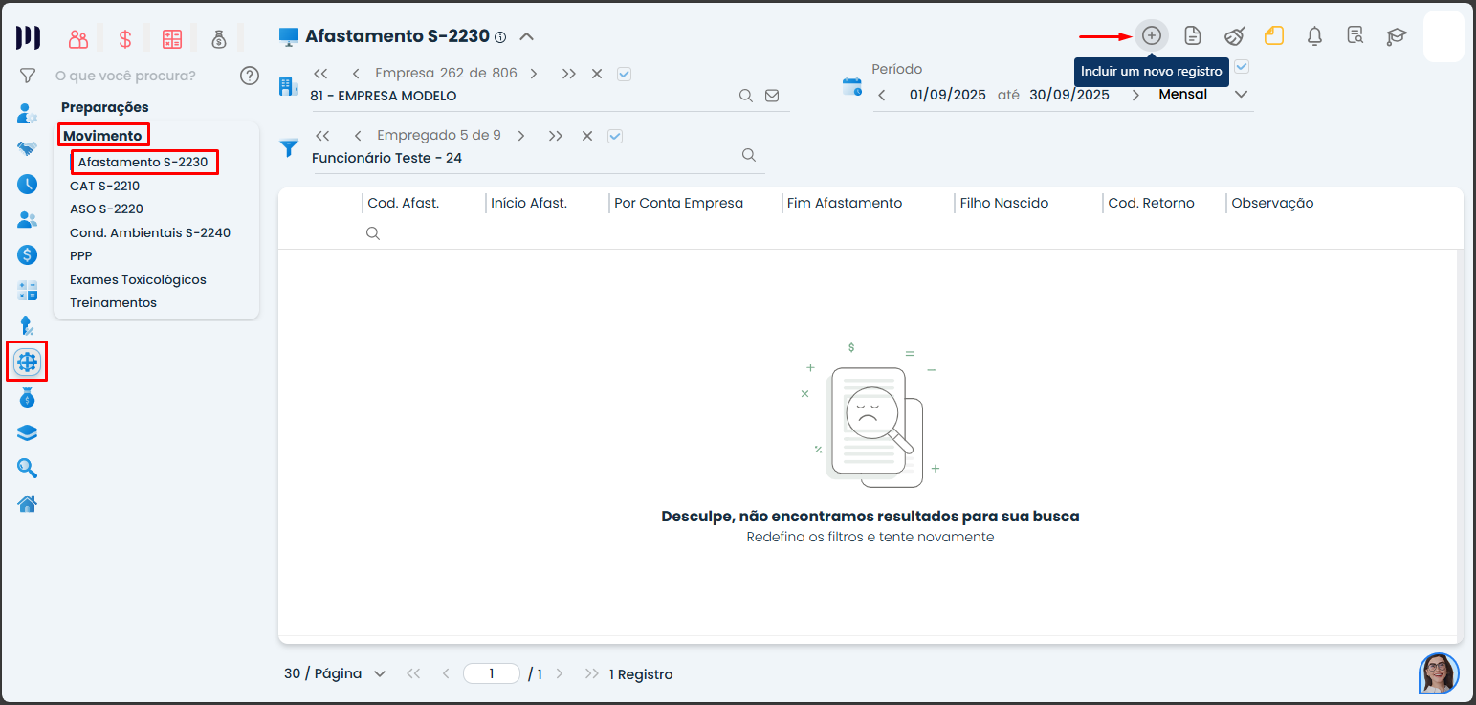Click the plus icon to add new record

[1152, 36]
